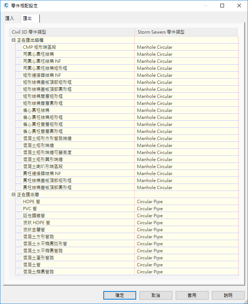Image resolution: width=248 pixels, height=304 pixels.
Task: Open Circular Pipe cell for HDPE 管
Action: pyautogui.click(x=187, y=201)
